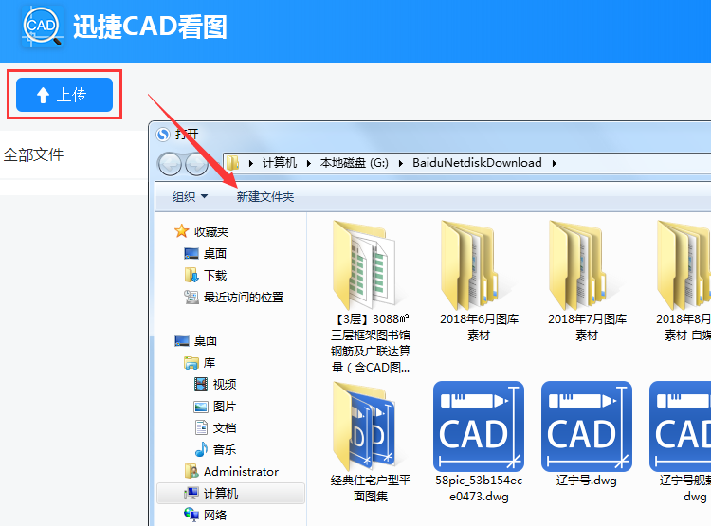Select 图片 library
The width and height of the screenshot is (711, 526).
pos(225,407)
